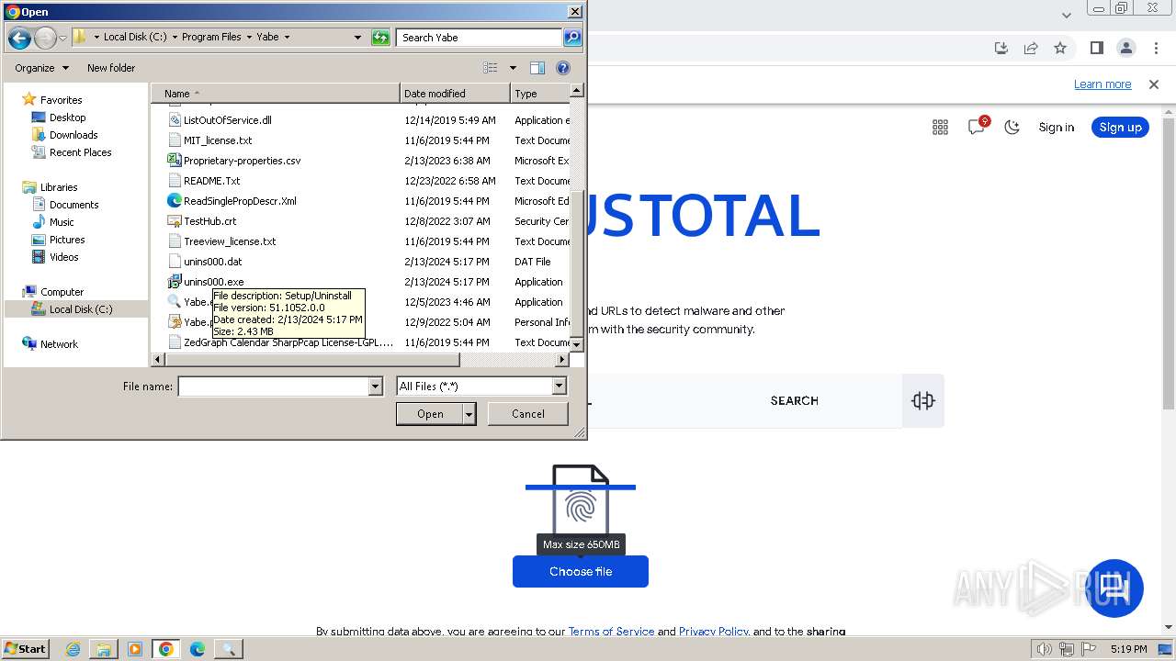Click the green Refresh button next to address bar
Viewport: 1176px width, 661px height.
tap(380, 38)
